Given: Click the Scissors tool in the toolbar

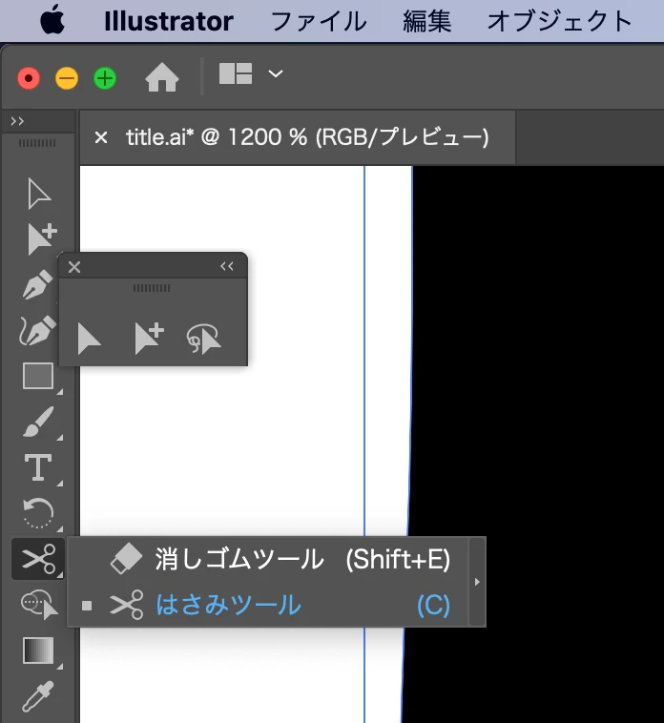Looking at the screenshot, I should (x=38, y=559).
